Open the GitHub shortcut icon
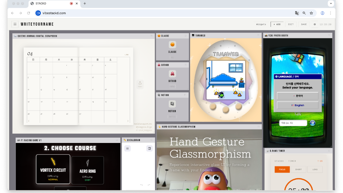343x193 pixels. pyautogui.click(x=172, y=74)
